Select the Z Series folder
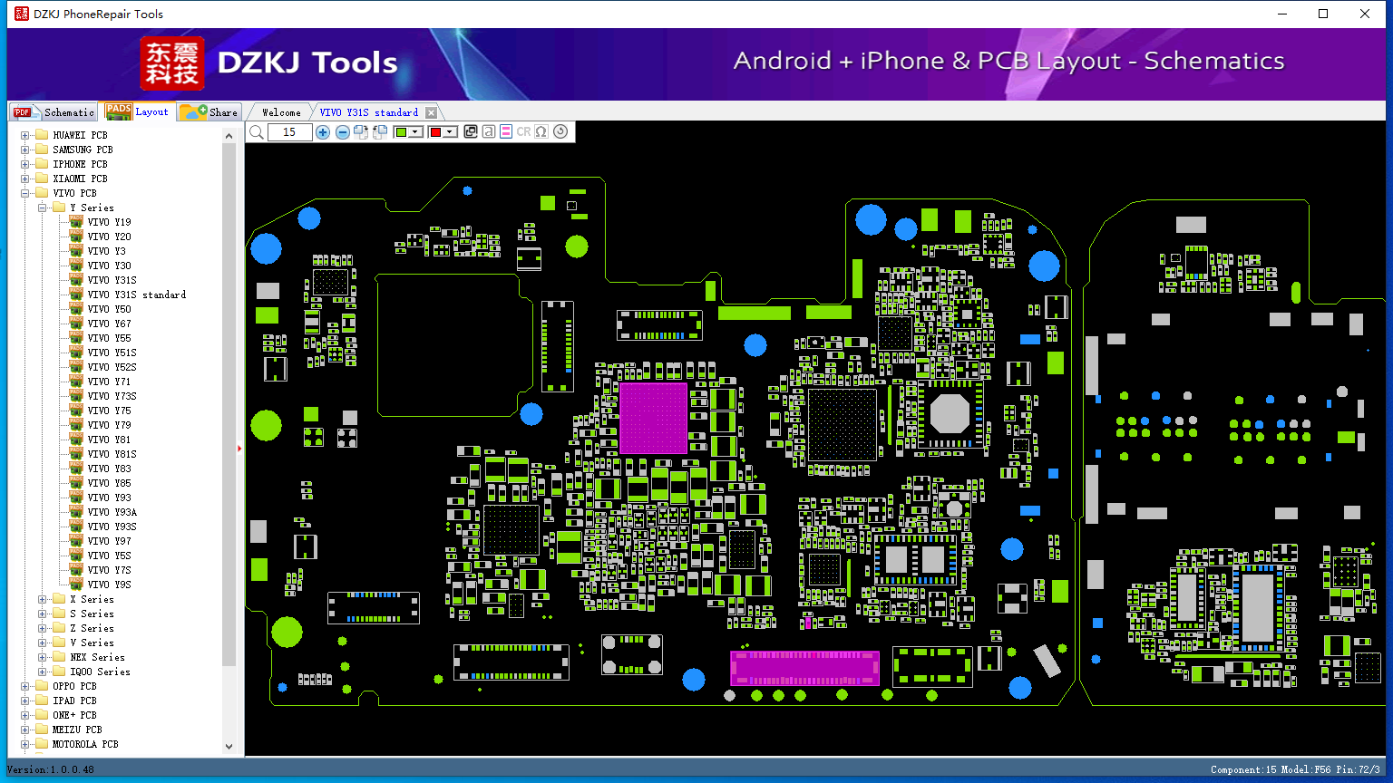Viewport: 1393px width, 783px height. pos(92,628)
